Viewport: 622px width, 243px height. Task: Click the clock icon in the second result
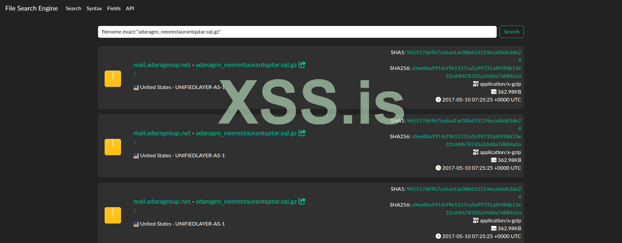tap(438, 168)
